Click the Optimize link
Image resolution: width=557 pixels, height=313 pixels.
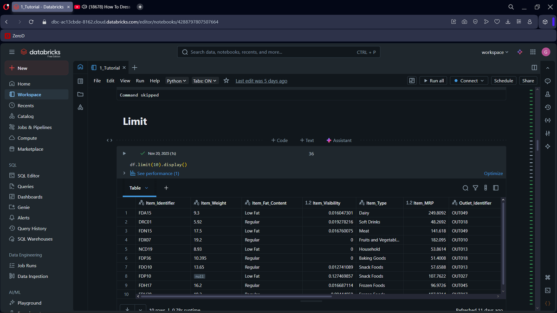[x=493, y=173]
